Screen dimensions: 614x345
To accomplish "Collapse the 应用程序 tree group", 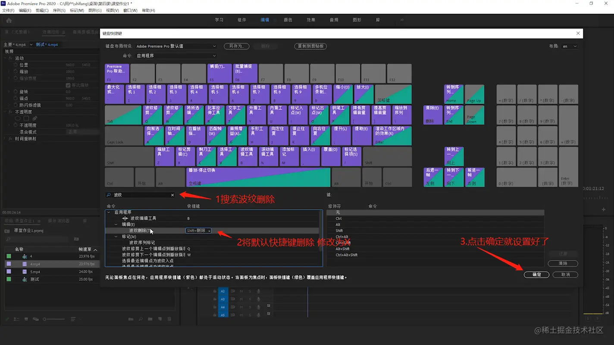I will [x=109, y=212].
